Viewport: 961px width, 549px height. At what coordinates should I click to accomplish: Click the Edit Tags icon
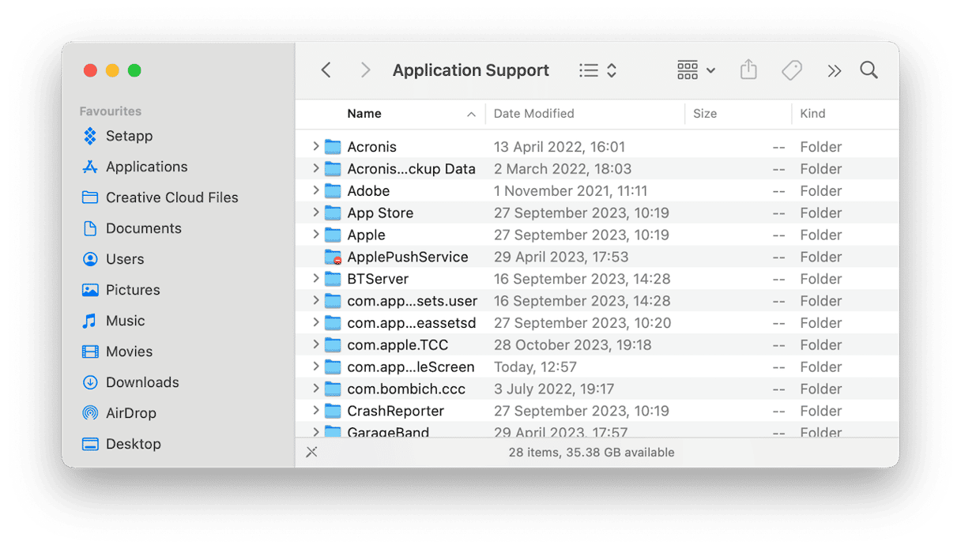pos(791,70)
